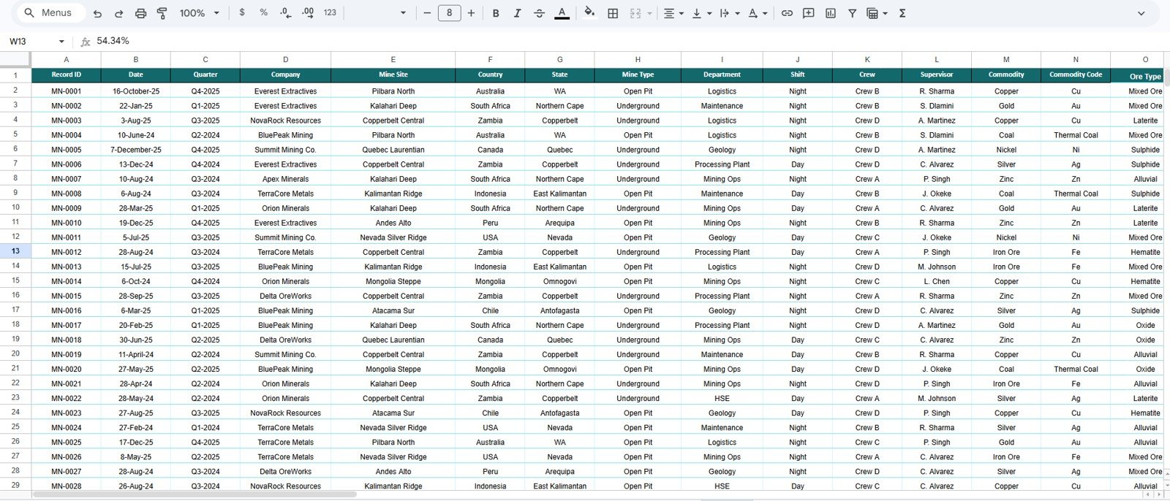This screenshot has height=501, width=1170.
Task: Click date cell 16-October-25
Action: tap(136, 91)
